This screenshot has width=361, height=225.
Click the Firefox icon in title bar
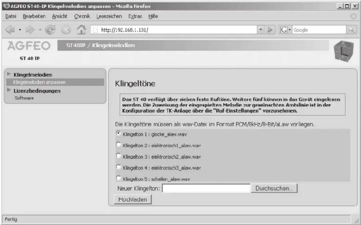[6, 6]
